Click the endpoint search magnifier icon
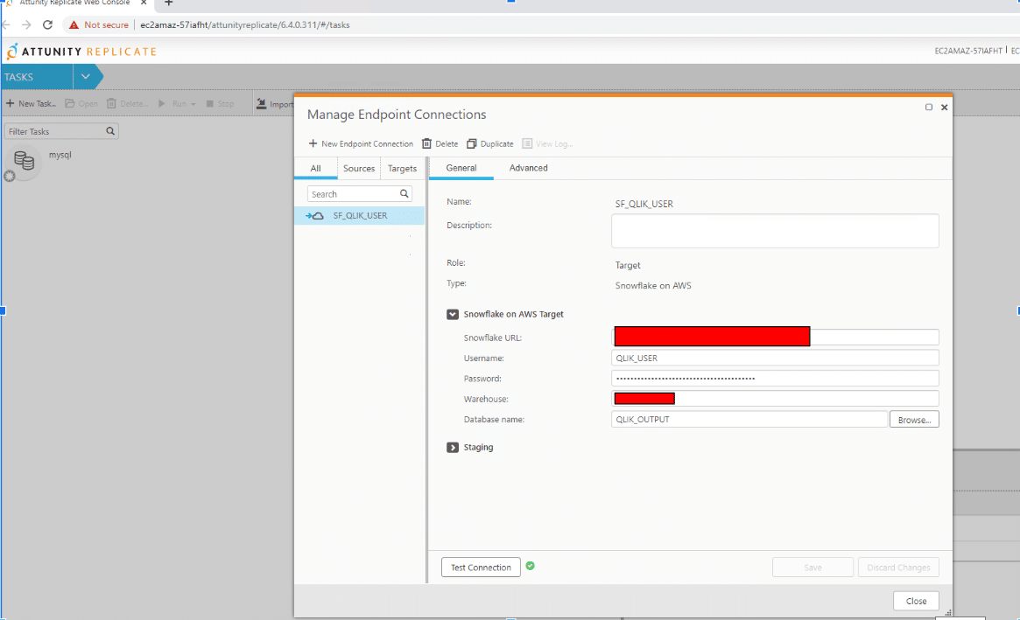This screenshot has width=1020, height=620. [x=404, y=193]
